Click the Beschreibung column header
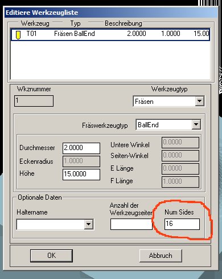Image resolution: width=222 pixels, height=279 pixels. [124, 23]
